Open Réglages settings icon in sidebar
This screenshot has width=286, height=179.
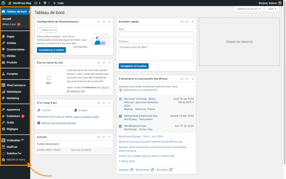pos(4,129)
